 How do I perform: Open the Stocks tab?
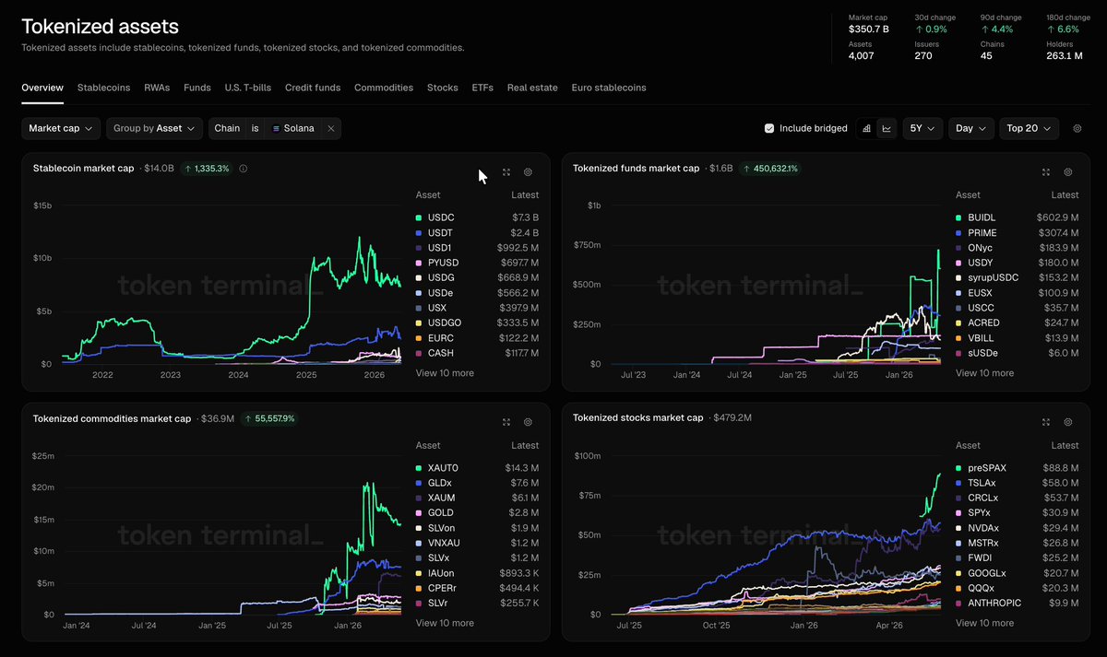[443, 88]
